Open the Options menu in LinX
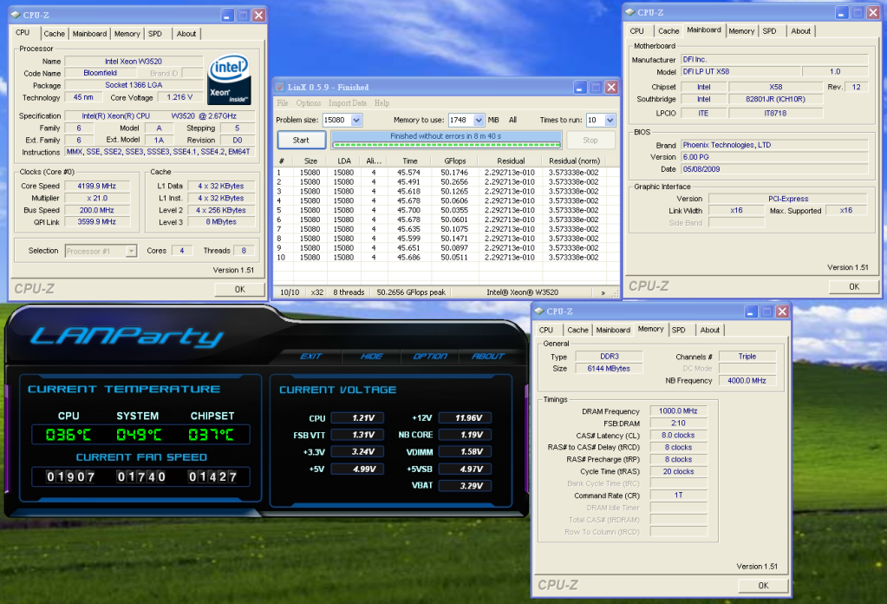Image resolution: width=887 pixels, height=604 pixels. click(309, 103)
